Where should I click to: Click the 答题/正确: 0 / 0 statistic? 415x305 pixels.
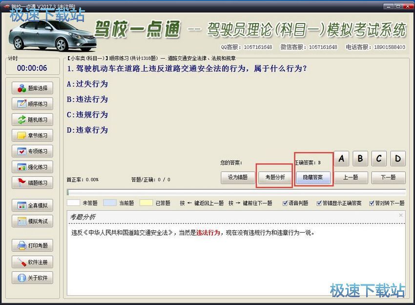pos(151,180)
